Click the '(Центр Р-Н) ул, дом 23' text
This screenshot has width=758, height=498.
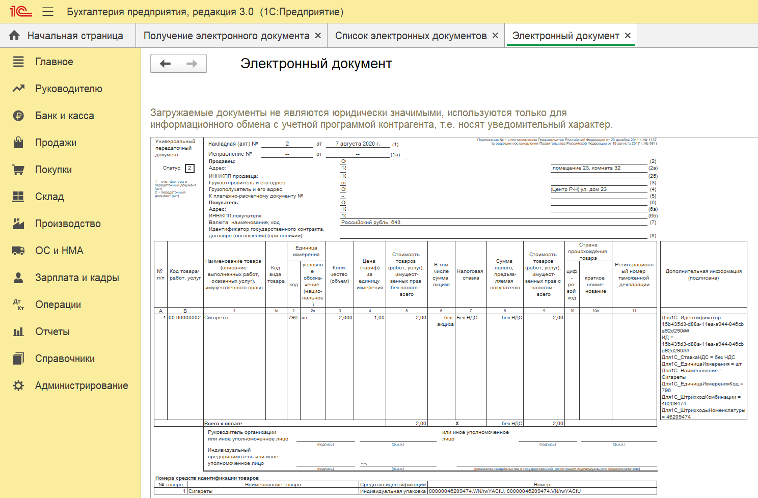pos(579,189)
